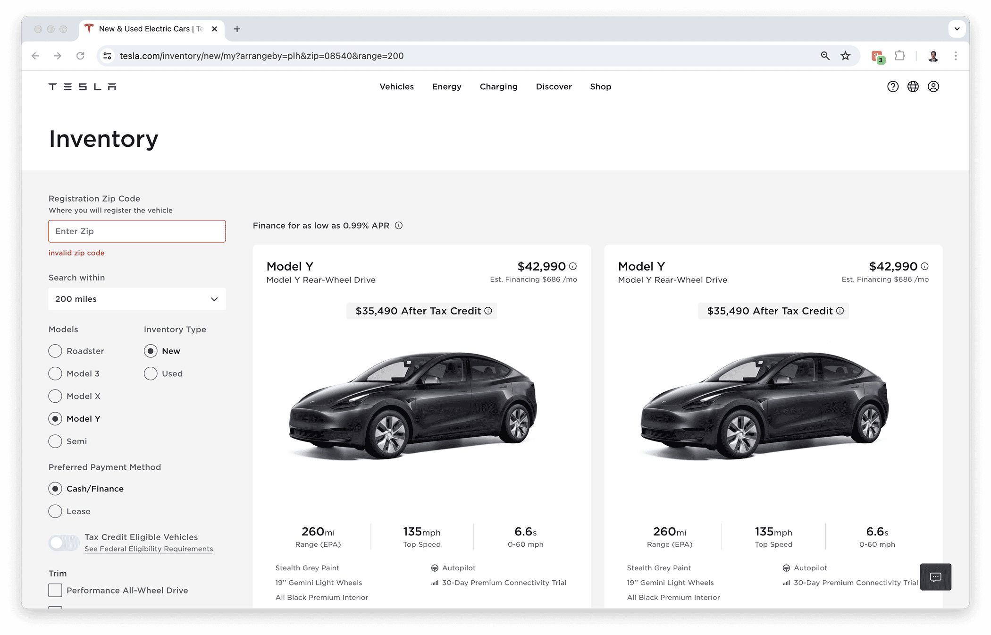Click into the Enter Zip field
The width and height of the screenshot is (991, 635).
tap(137, 231)
